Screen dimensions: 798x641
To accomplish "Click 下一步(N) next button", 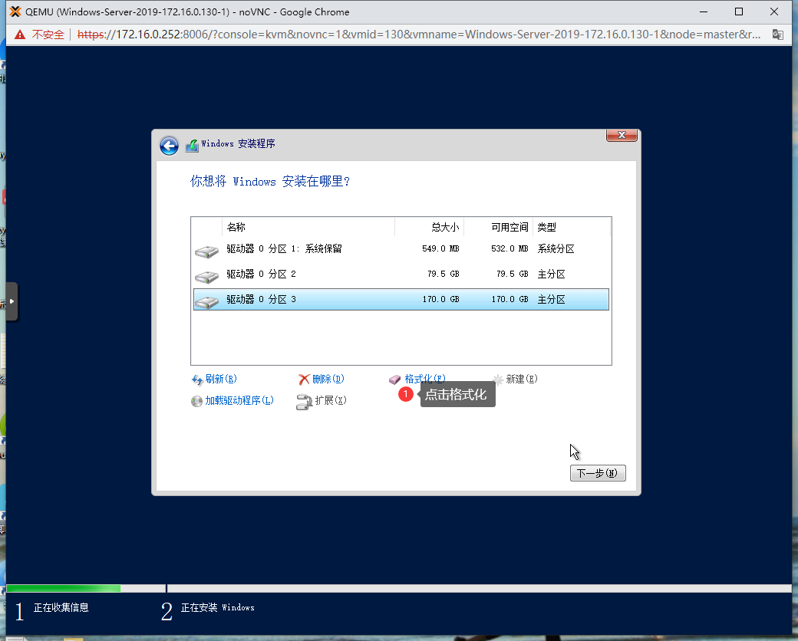I will coord(598,473).
